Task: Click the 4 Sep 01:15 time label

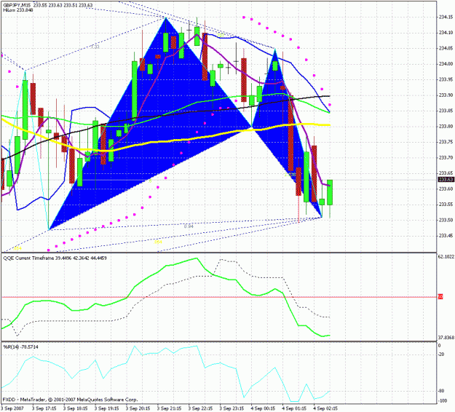Action: (294, 408)
